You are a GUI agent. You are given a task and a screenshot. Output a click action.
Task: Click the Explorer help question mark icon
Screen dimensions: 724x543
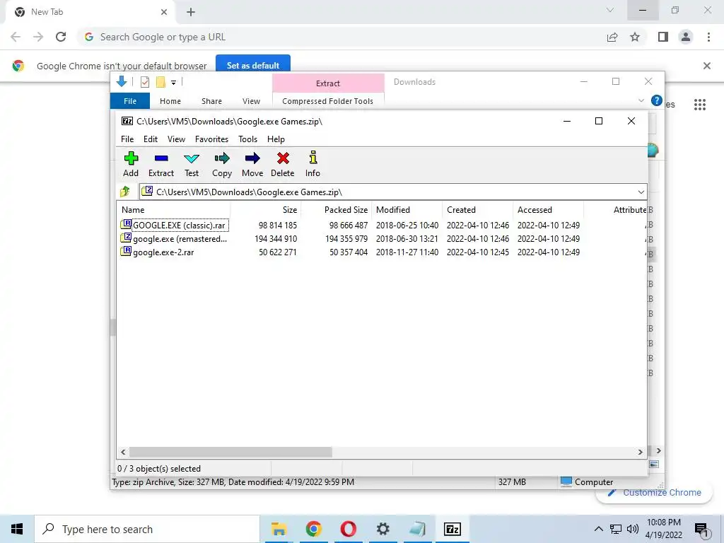[656, 100]
